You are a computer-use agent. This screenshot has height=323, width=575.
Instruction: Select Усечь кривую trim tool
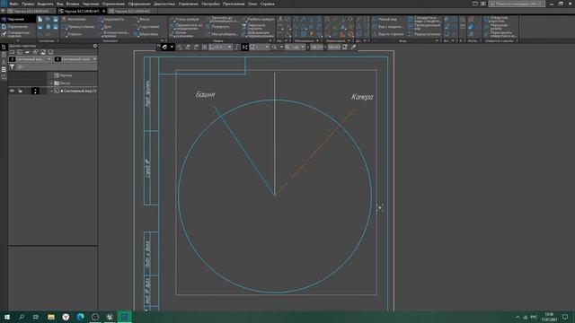[x=184, y=19]
